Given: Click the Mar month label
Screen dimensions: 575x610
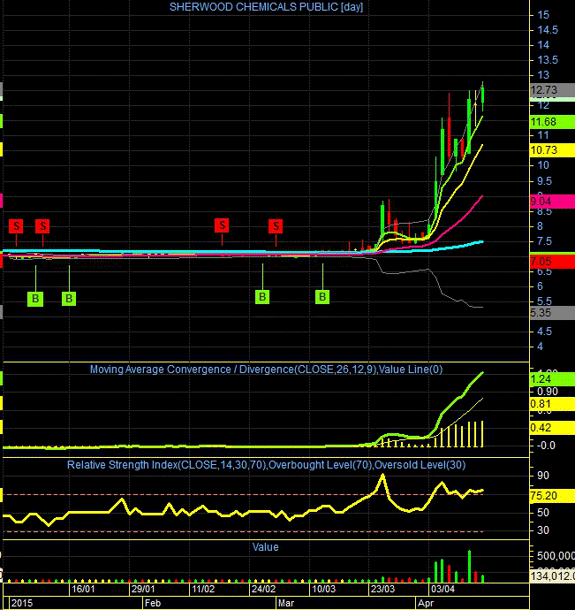Looking at the screenshot, I should click(x=286, y=604).
